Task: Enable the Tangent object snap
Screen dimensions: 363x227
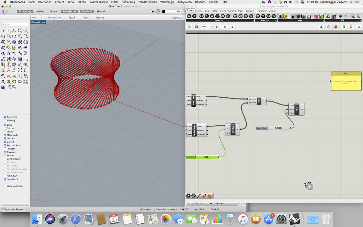Action: point(5,149)
